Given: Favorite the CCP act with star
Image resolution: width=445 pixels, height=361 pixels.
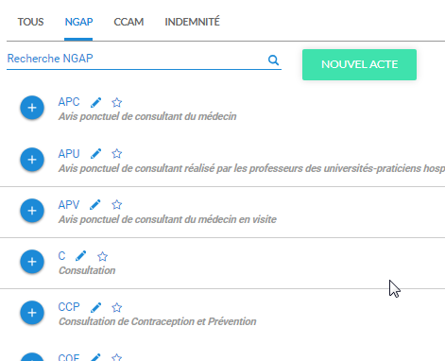Looking at the screenshot, I should tap(117, 307).
